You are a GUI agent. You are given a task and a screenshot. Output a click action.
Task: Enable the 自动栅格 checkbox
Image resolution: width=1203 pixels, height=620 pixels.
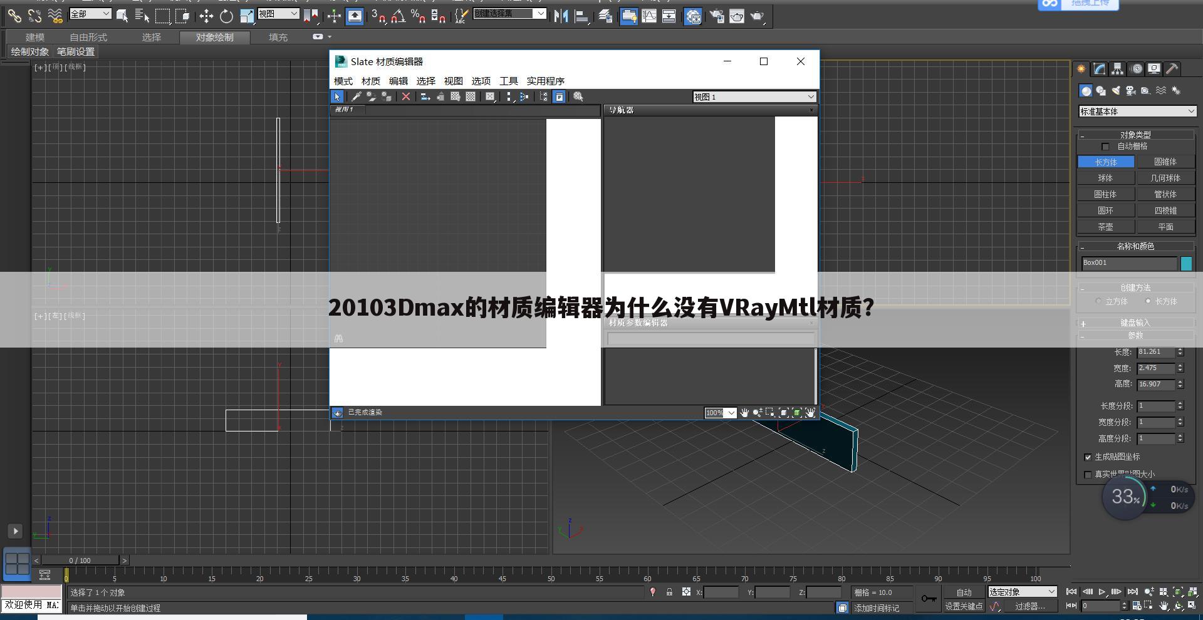tap(1105, 147)
